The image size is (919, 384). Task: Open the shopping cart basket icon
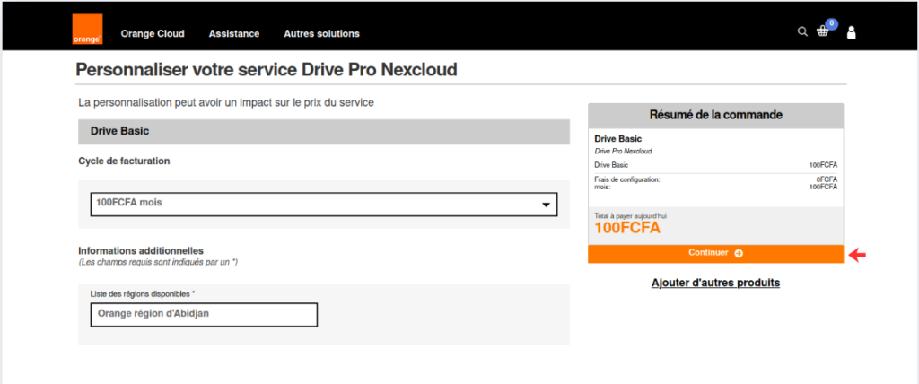[822, 32]
